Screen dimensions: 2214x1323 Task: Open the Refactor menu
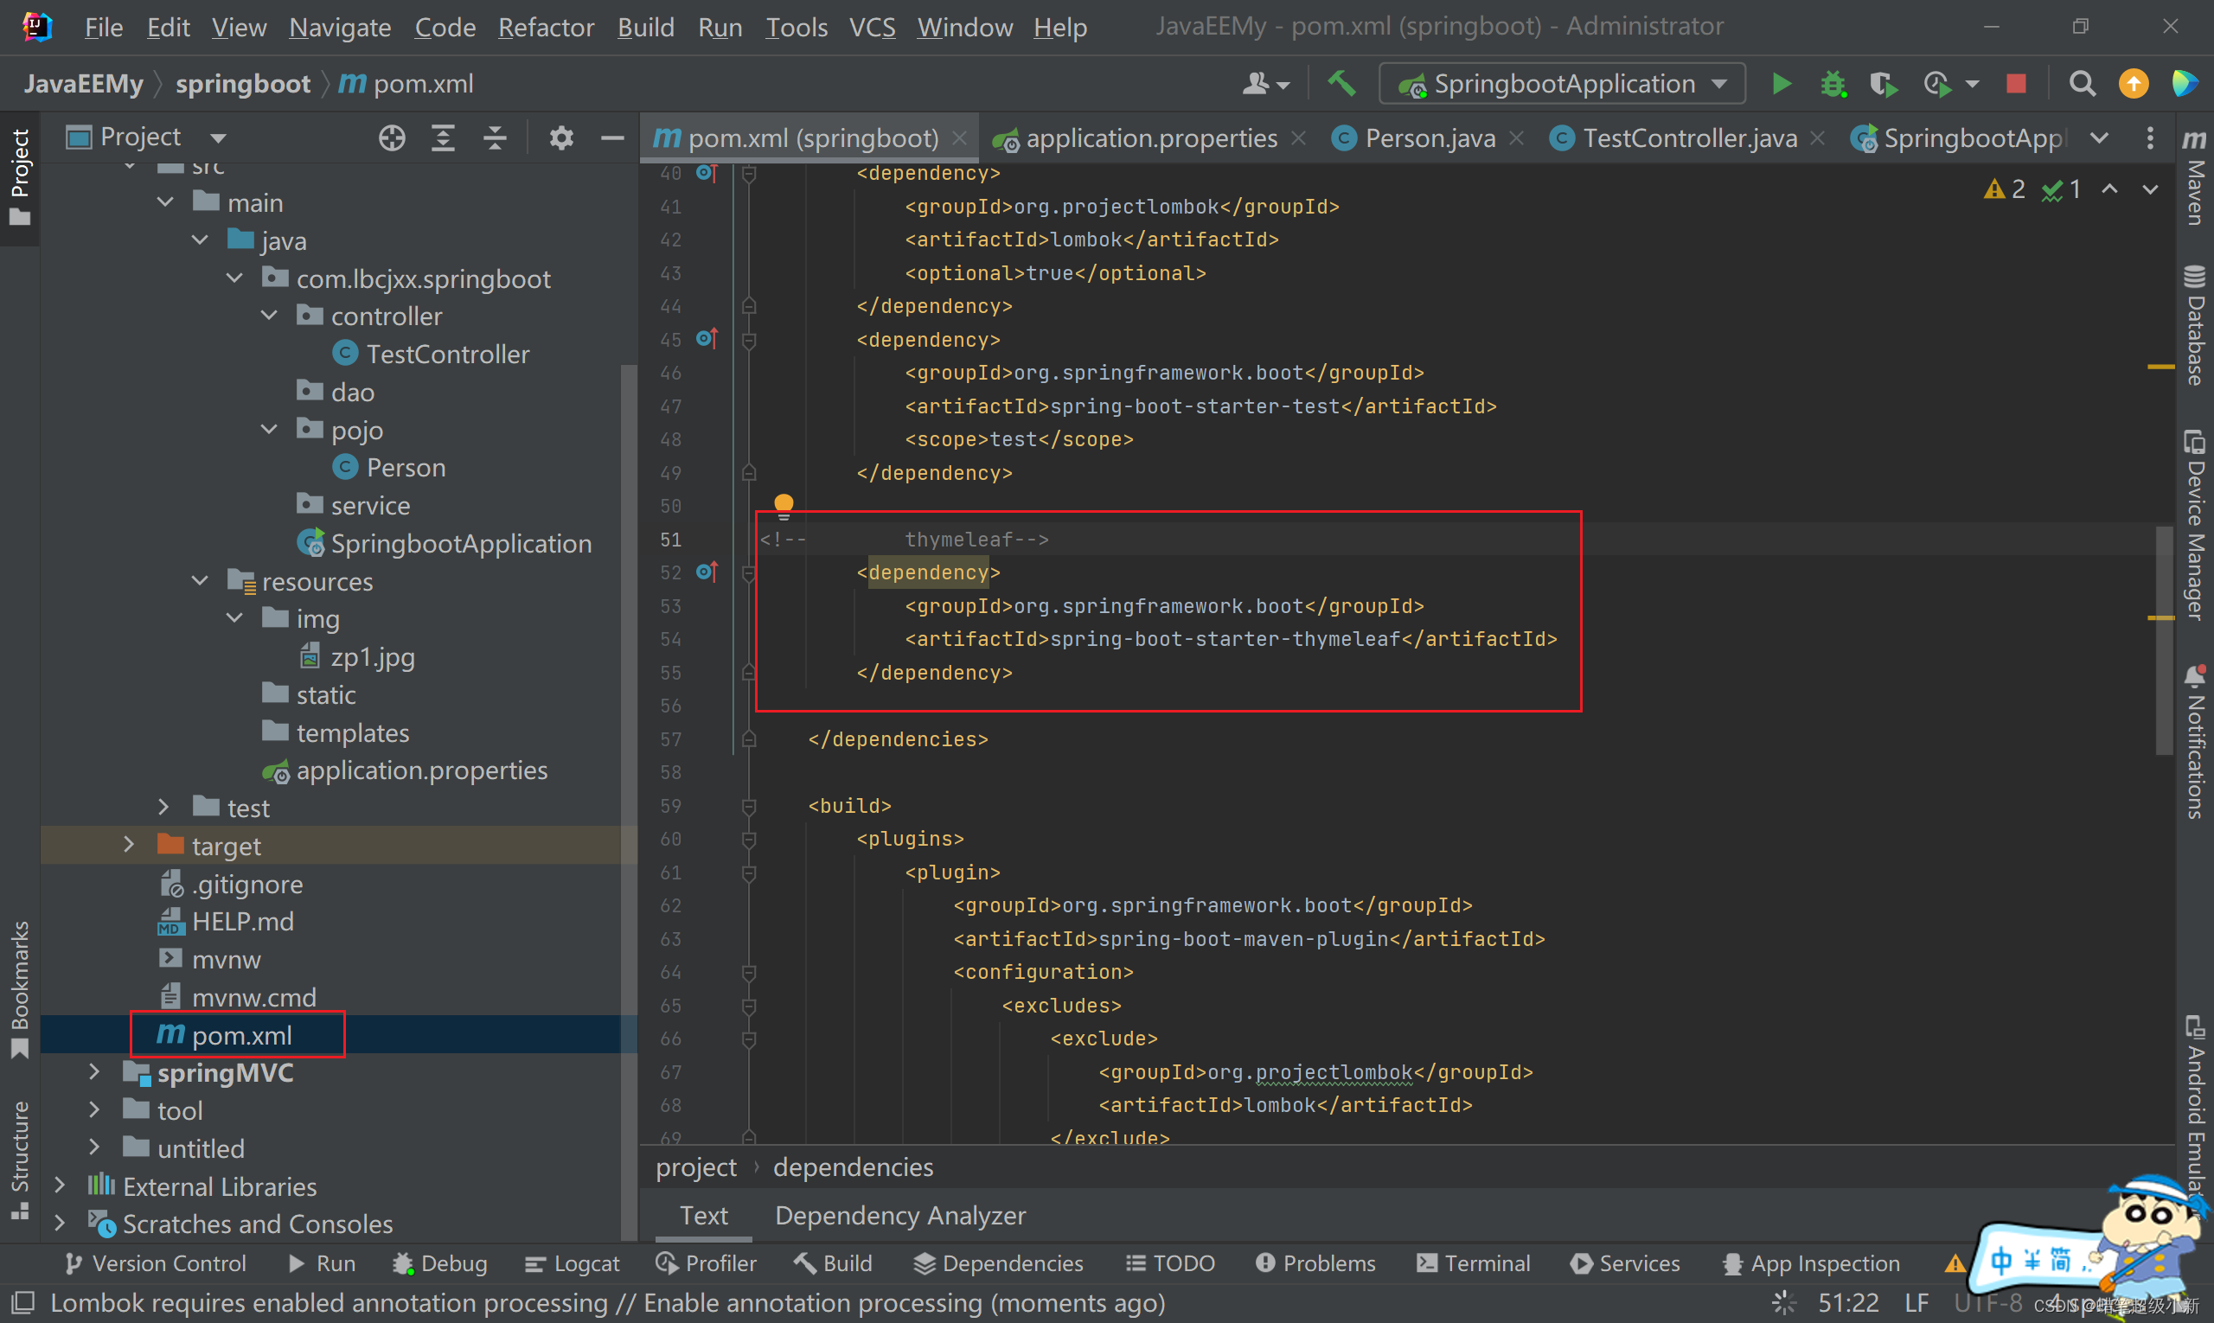[545, 27]
